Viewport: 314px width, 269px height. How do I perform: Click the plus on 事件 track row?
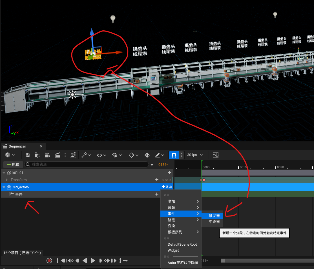[x=157, y=194]
